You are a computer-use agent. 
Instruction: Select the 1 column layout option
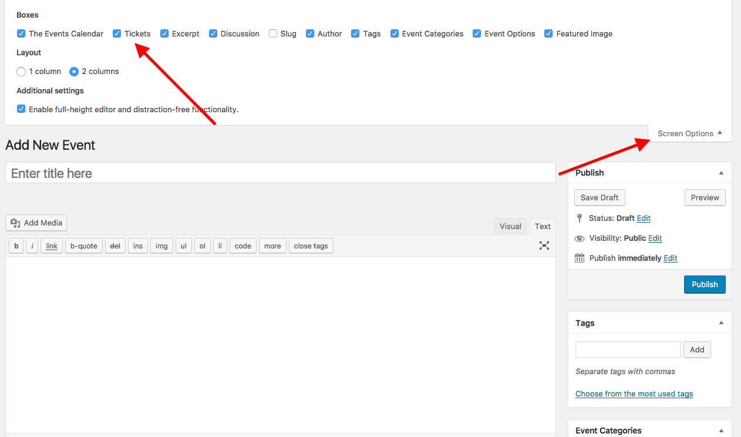21,72
